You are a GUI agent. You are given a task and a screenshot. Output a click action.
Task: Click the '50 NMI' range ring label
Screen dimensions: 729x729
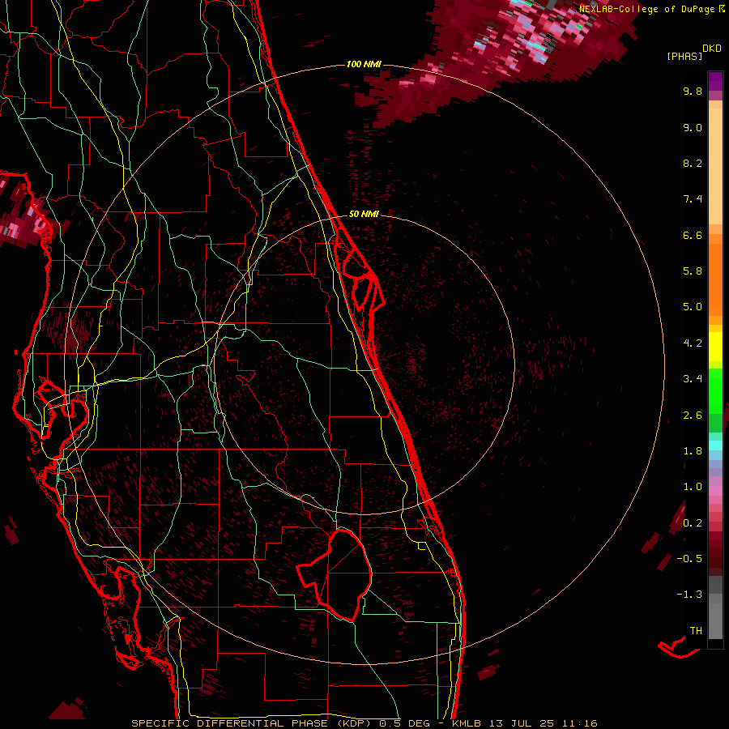(x=364, y=214)
